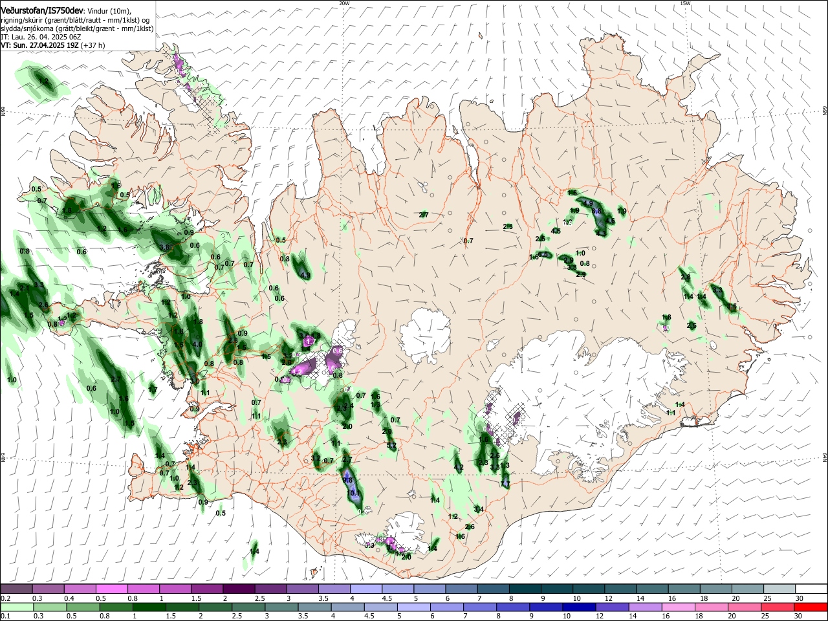This screenshot has height=621, width=828.
Task: Click the dusky purple 0.2 swatch on snow scale
Action: coord(16,589)
